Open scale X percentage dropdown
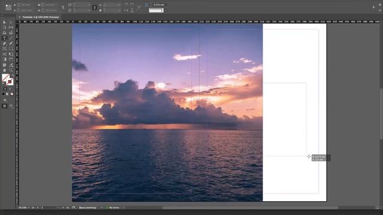 click(89, 5)
